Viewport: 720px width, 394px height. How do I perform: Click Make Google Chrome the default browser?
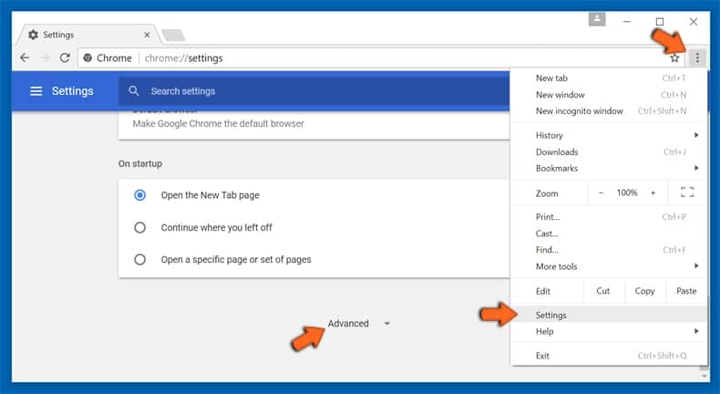218,124
